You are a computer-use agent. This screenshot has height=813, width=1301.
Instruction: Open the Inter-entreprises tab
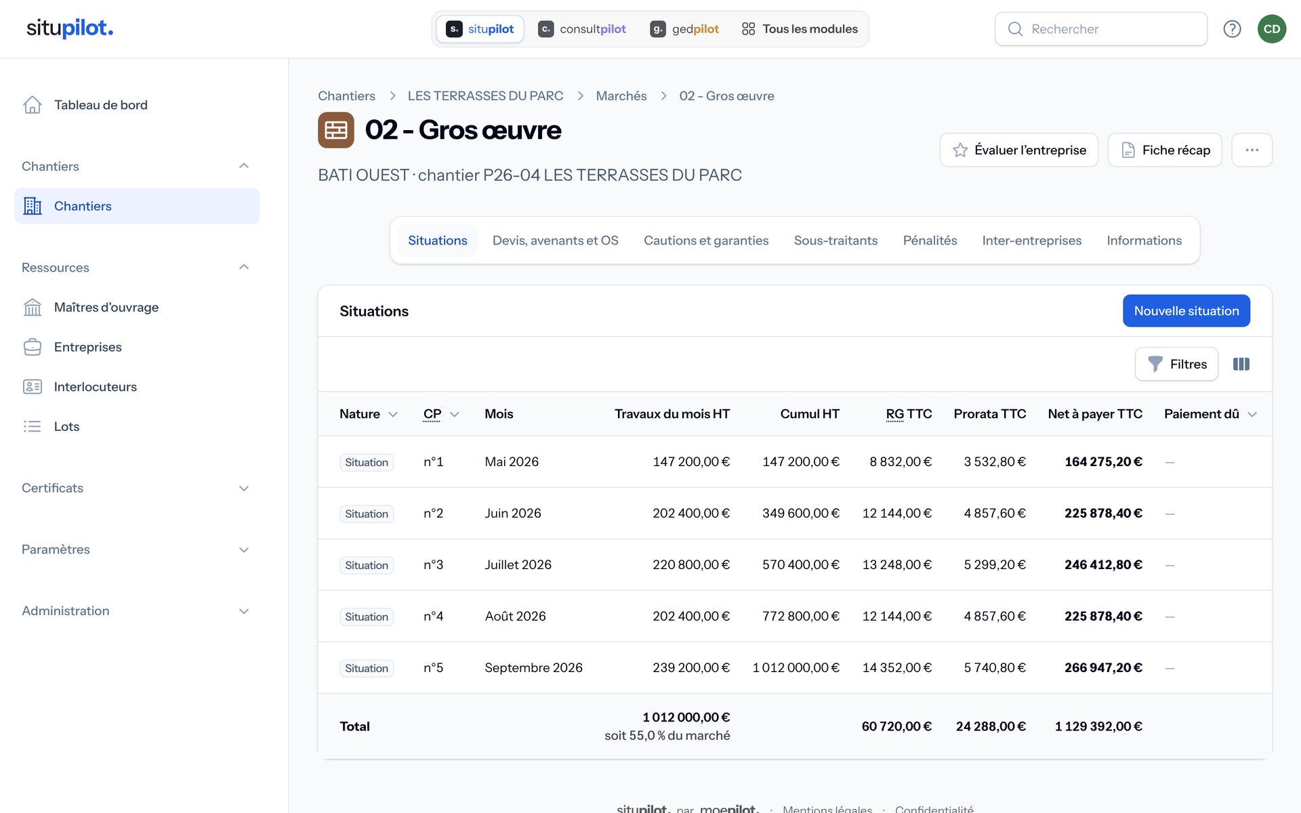pyautogui.click(x=1031, y=241)
